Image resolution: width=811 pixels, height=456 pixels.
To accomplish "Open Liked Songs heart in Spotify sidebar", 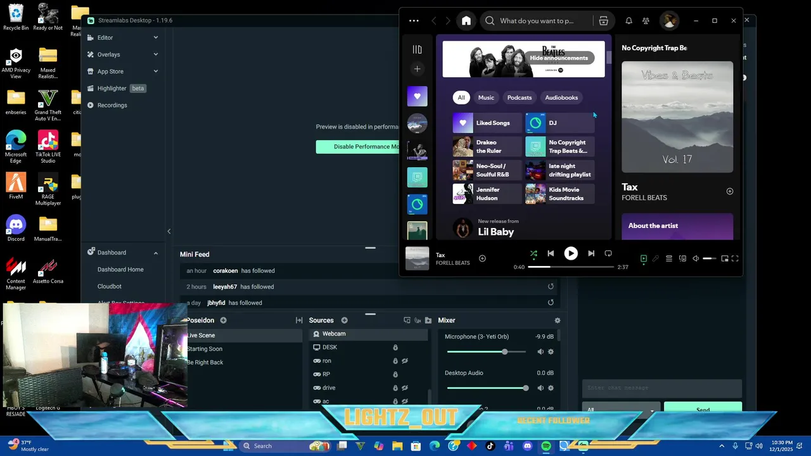I will [x=417, y=96].
